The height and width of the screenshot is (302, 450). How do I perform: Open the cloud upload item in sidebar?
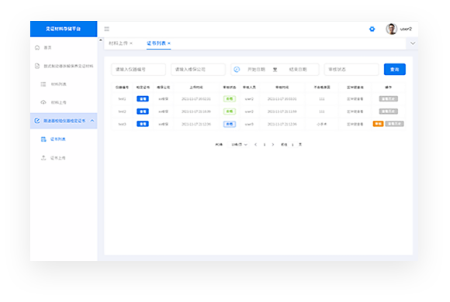point(54,102)
